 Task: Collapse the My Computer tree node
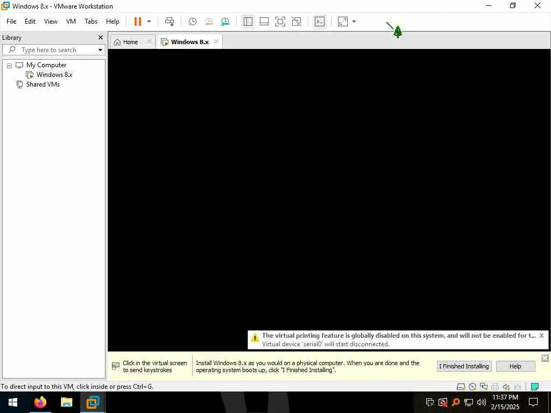point(10,65)
